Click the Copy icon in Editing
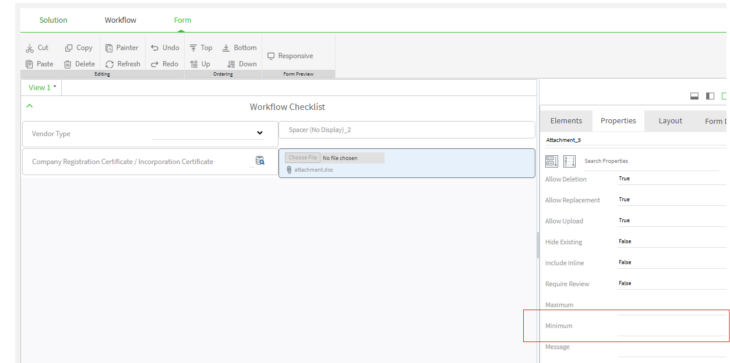This screenshot has width=730, height=363. [x=69, y=48]
